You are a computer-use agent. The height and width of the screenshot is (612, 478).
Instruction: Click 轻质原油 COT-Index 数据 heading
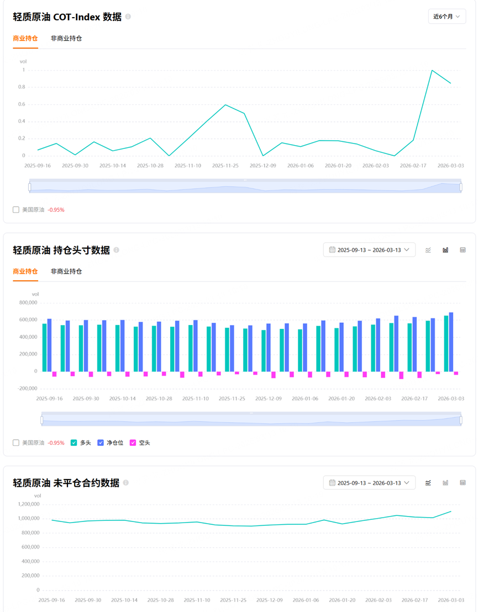click(67, 17)
